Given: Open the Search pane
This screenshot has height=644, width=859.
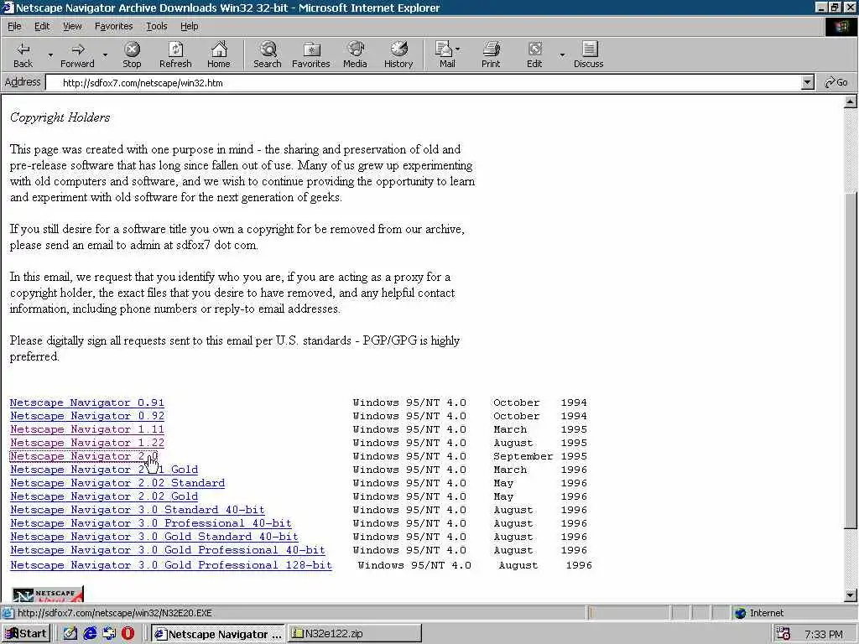Looking at the screenshot, I should pyautogui.click(x=268, y=55).
